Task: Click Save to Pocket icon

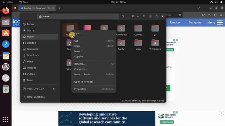Action: point(203,15)
